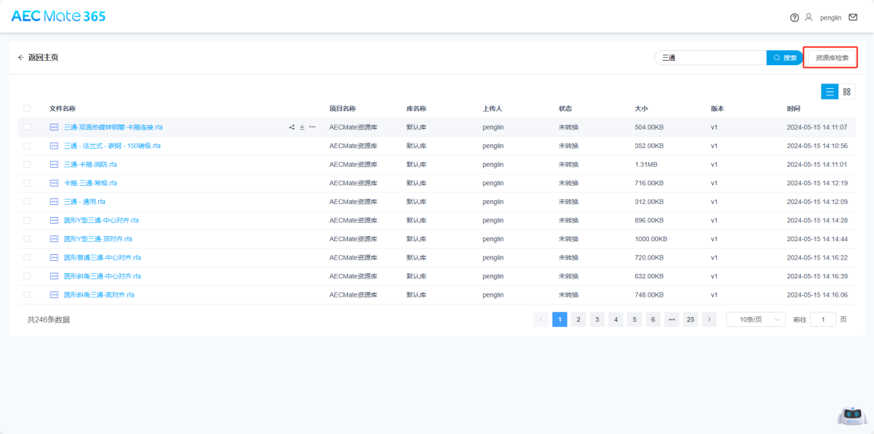
Task: Go to page 3 in pagination
Action: [597, 319]
